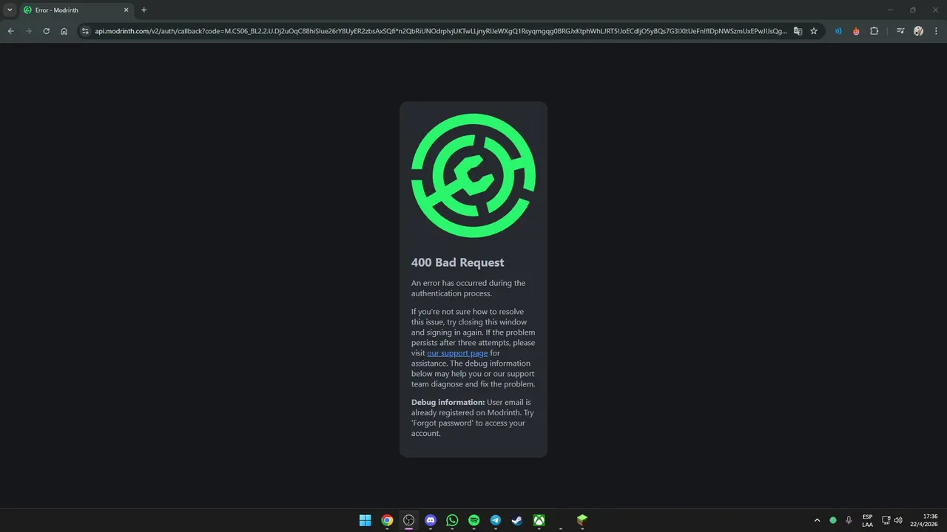Open WhatsApp from the taskbar
Image resolution: width=947 pixels, height=532 pixels.
click(x=452, y=520)
